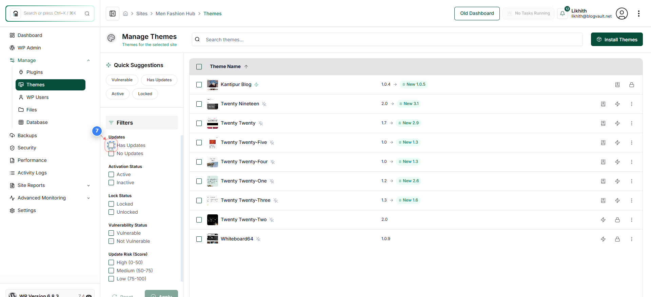The height and width of the screenshot is (297, 651).
Task: View Kantipur Blog update details icon
Action: (617, 85)
